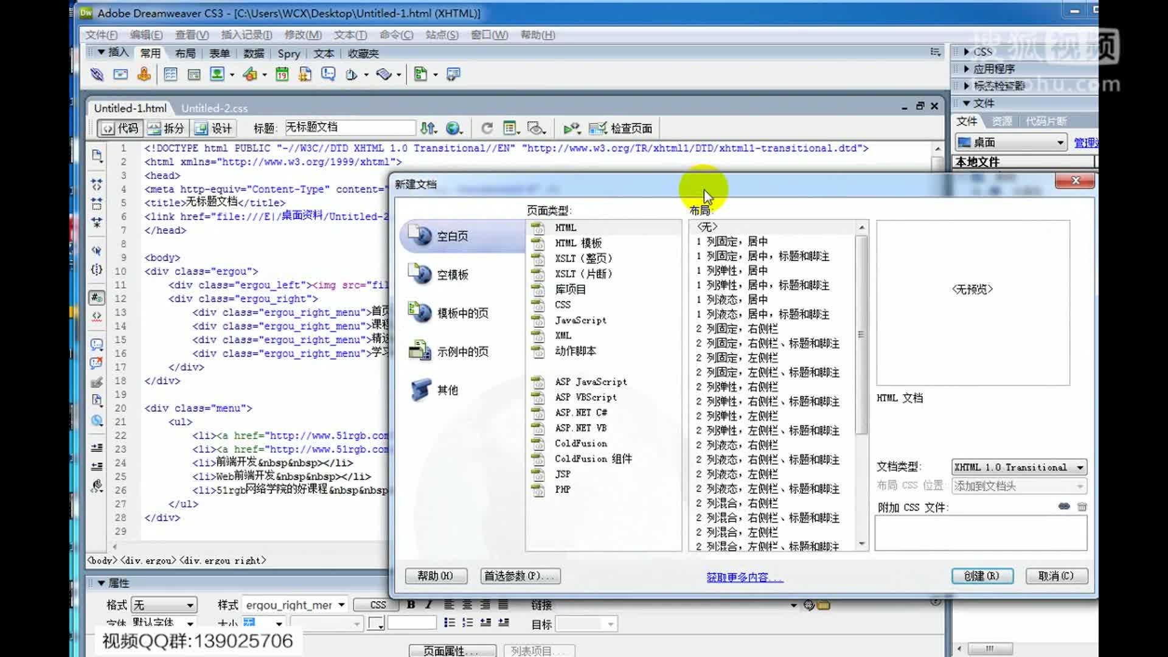Open file management icon in document toolbar
This screenshot has width=1168, height=657.
428,128
